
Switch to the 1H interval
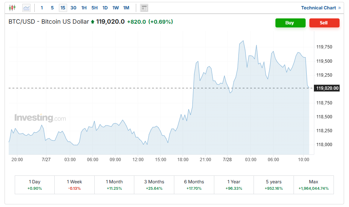(x=84, y=8)
